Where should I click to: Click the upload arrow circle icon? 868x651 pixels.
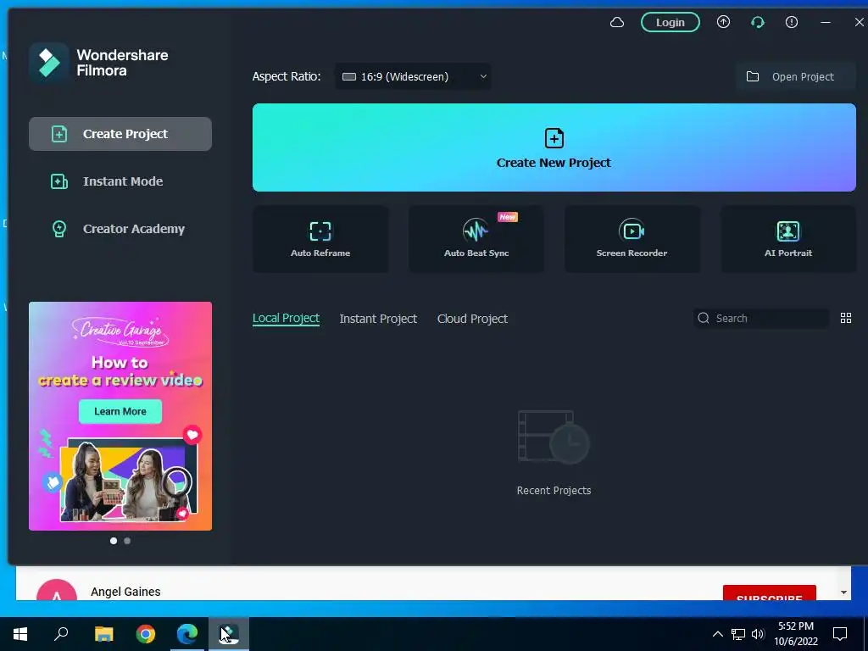[723, 22]
